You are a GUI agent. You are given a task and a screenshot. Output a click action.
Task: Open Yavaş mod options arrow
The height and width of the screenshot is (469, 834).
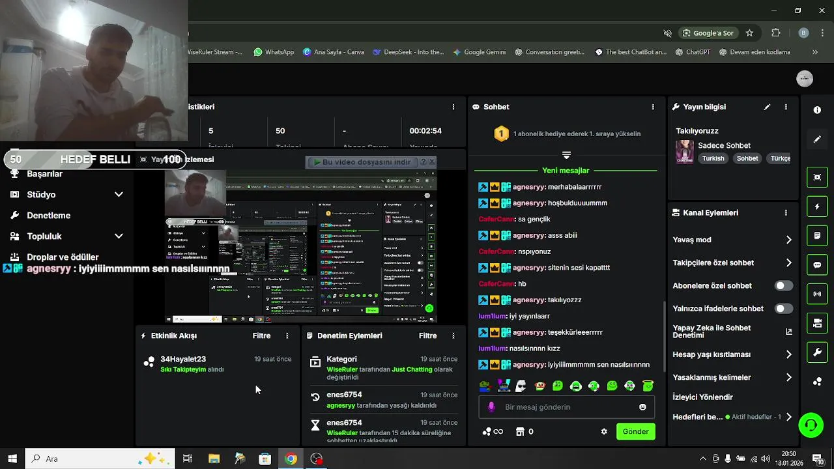(x=788, y=240)
